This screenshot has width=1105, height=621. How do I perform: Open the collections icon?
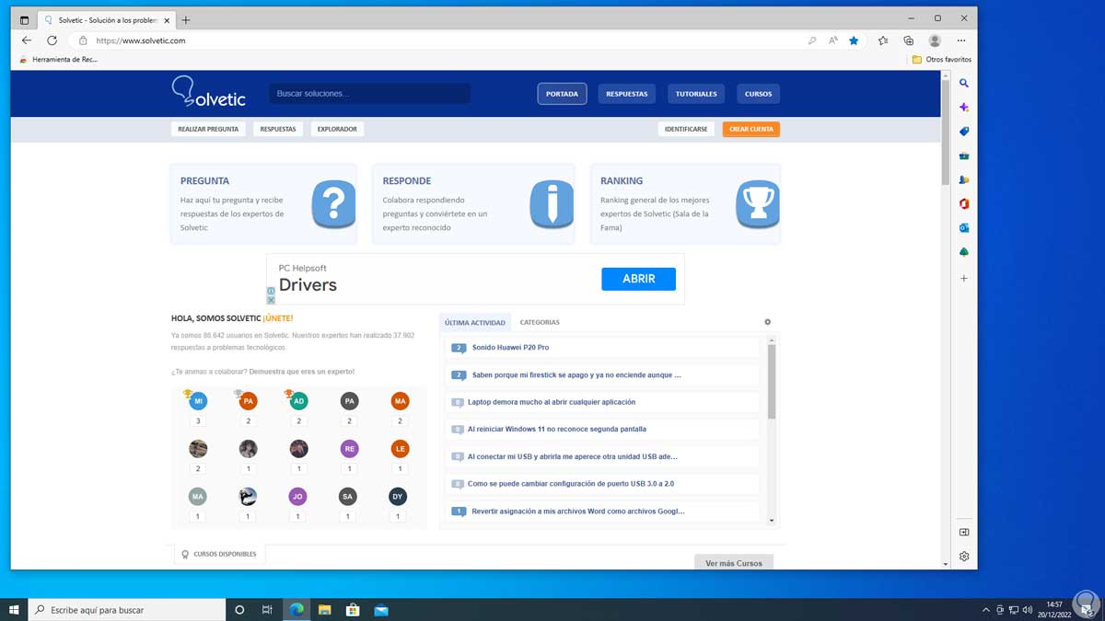click(908, 40)
